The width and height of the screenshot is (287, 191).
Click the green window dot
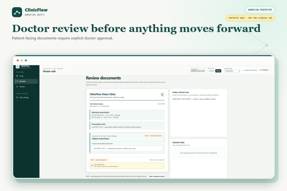click(x=26, y=60)
